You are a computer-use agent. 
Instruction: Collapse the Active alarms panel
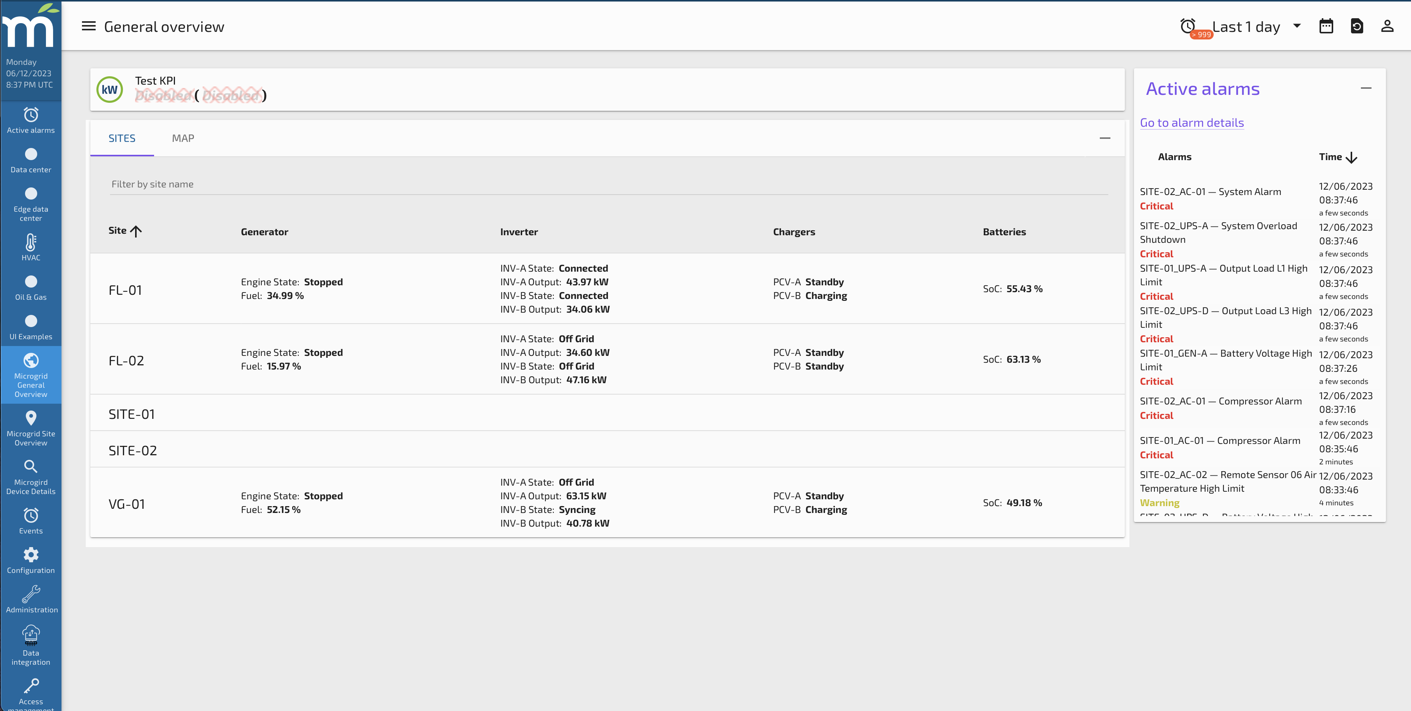click(x=1366, y=88)
